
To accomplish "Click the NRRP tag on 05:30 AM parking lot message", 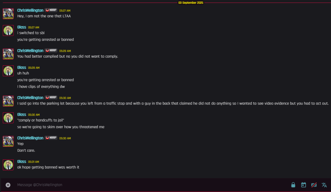I will (51, 98).
